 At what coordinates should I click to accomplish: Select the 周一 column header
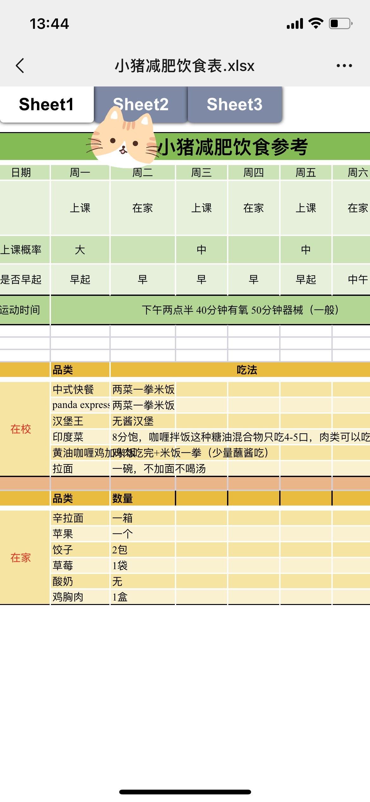[x=80, y=173]
